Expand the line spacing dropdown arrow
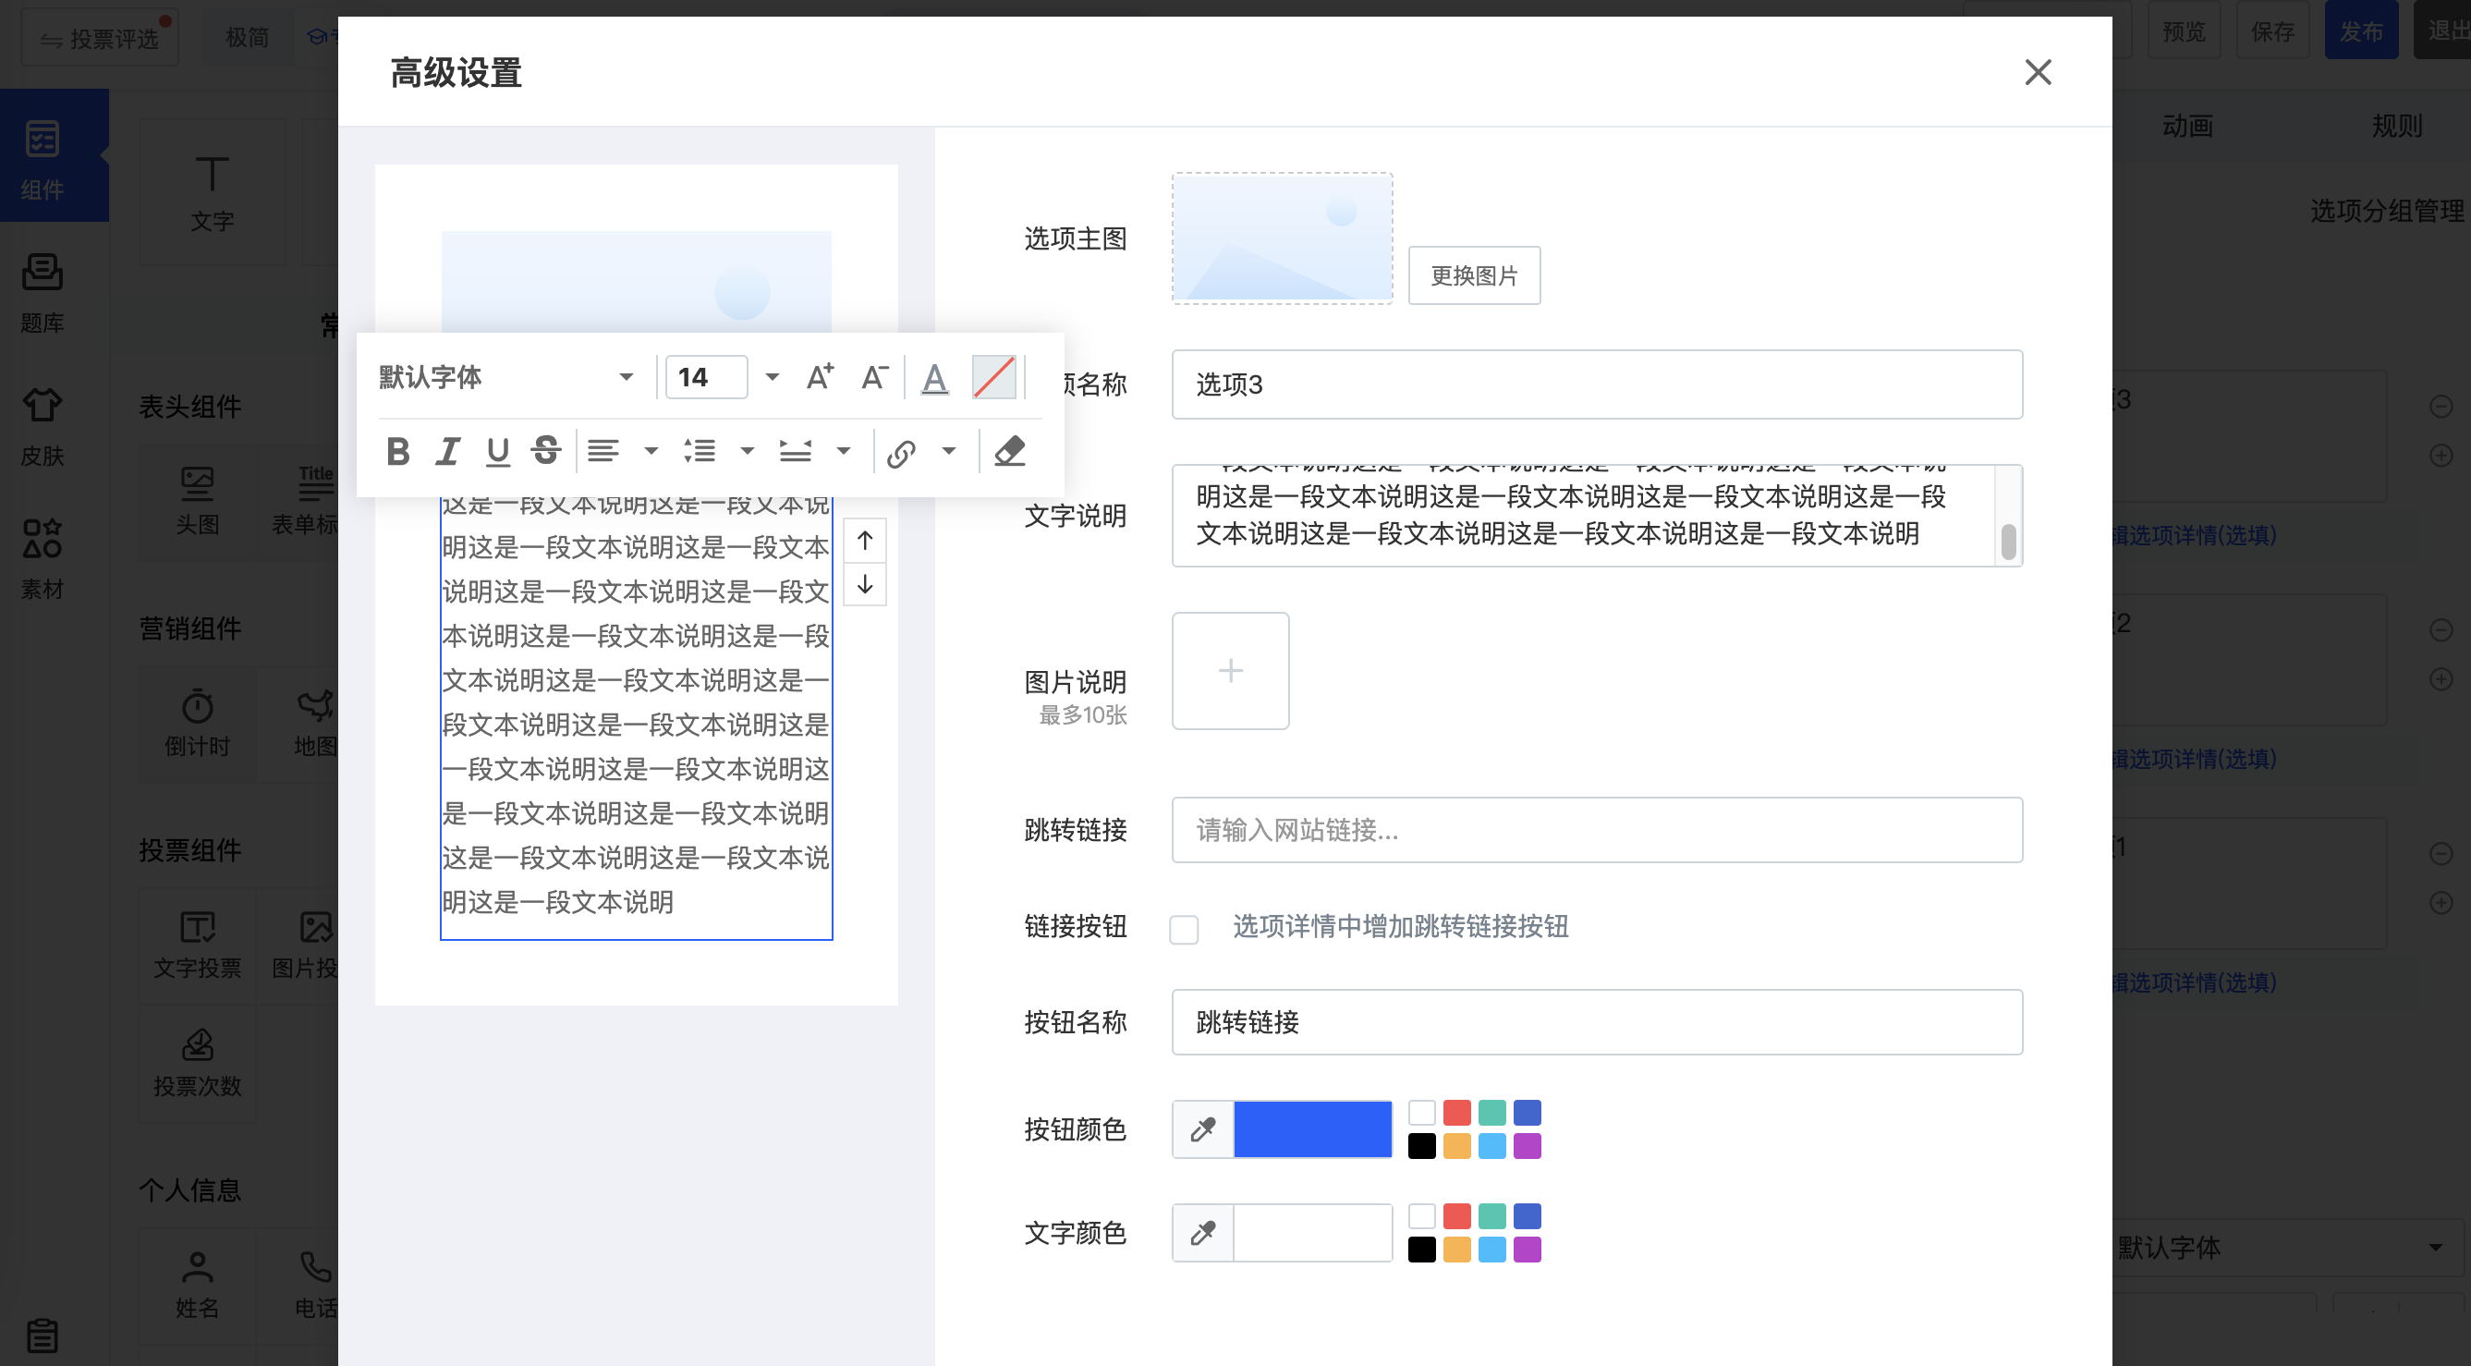 pyautogui.click(x=748, y=451)
